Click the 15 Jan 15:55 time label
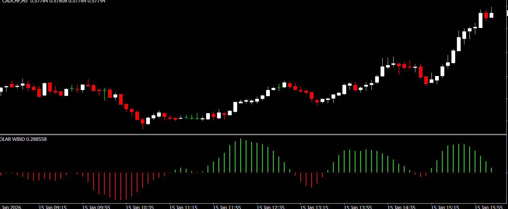Viewport: 508px width, 209px height. (489, 207)
